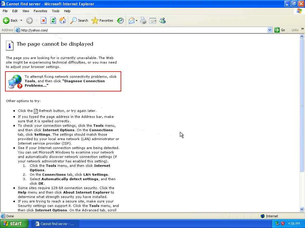The height and width of the screenshot is (228, 305).
Task: Click the "Links" toolbar label
Action: click(295, 30)
